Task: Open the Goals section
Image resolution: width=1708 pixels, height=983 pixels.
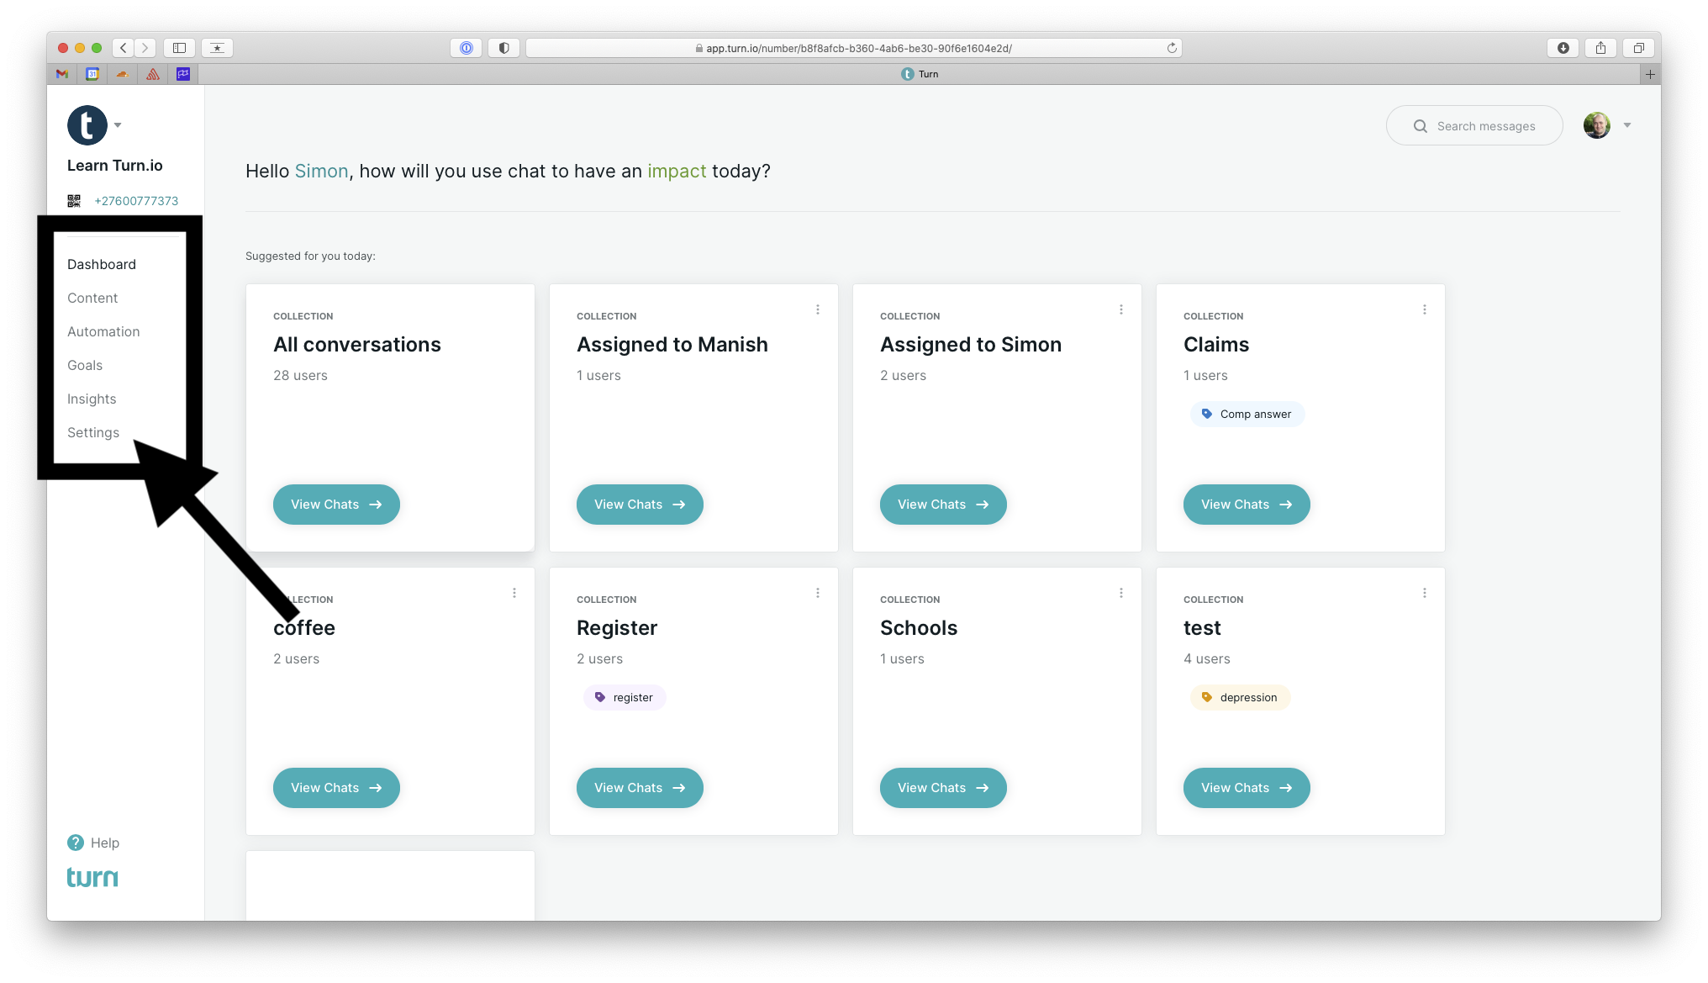Action: click(x=84, y=363)
